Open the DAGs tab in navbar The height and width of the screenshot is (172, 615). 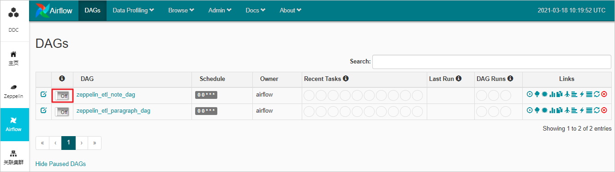92,10
